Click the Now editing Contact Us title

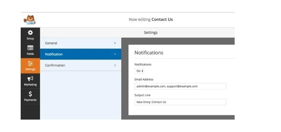pos(151,20)
